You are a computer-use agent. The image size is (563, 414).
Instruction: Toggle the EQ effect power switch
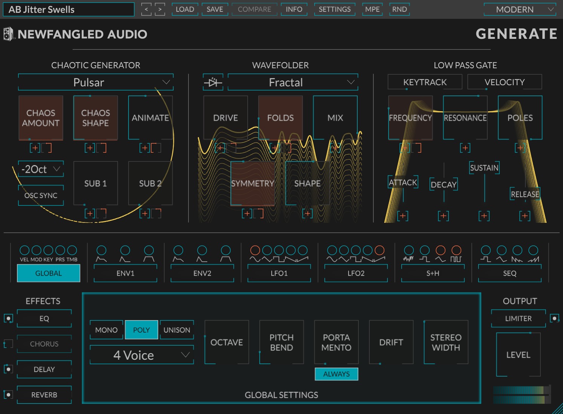(8, 319)
